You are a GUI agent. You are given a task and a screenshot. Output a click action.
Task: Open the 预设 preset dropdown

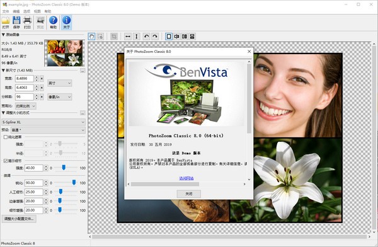48,130
